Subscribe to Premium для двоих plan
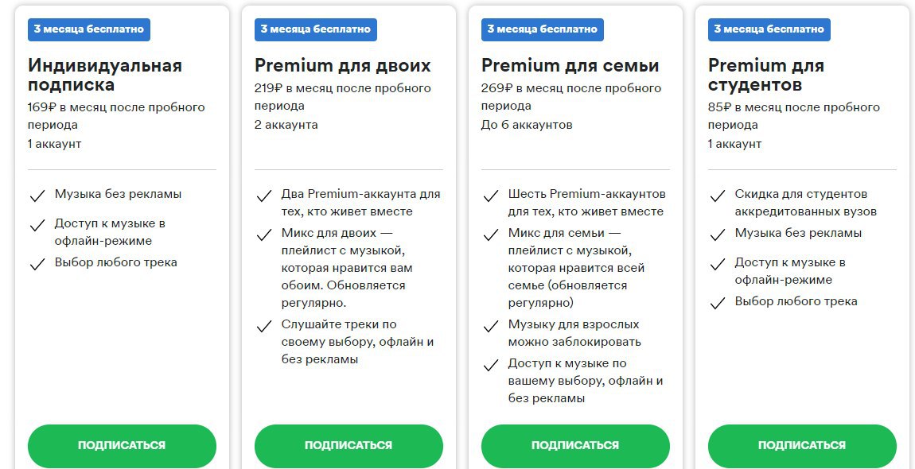 coord(348,446)
